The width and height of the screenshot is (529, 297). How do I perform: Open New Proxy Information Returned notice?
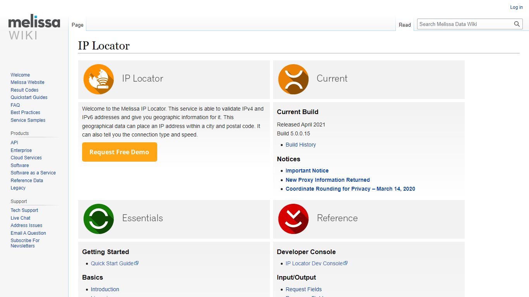coord(328,180)
